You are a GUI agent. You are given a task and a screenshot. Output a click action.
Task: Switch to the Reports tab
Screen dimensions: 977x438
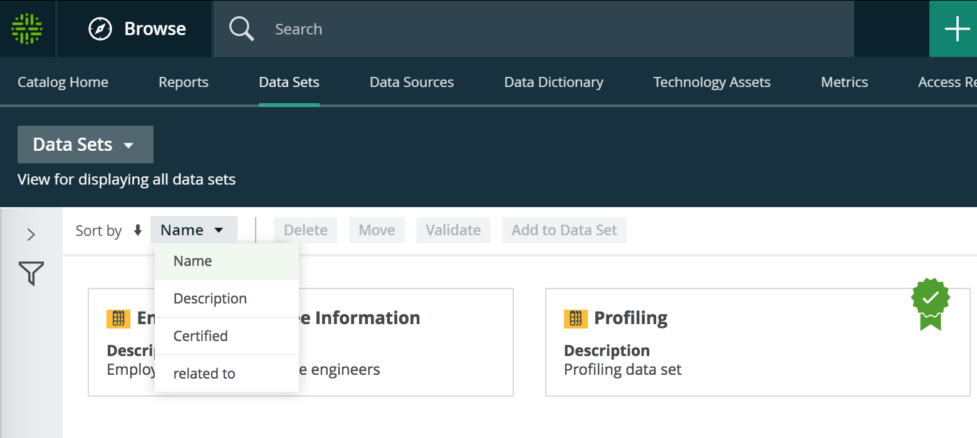(x=183, y=82)
